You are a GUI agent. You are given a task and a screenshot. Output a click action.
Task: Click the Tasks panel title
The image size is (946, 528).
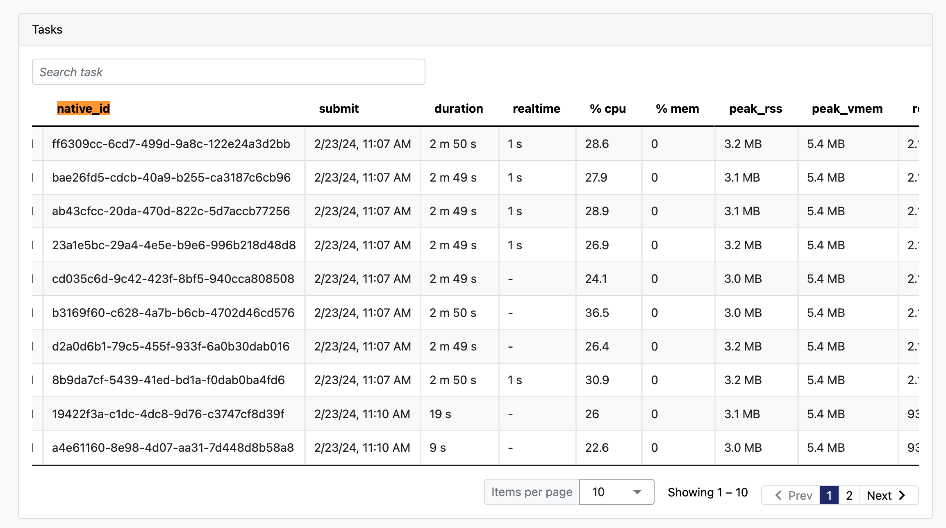tap(47, 30)
